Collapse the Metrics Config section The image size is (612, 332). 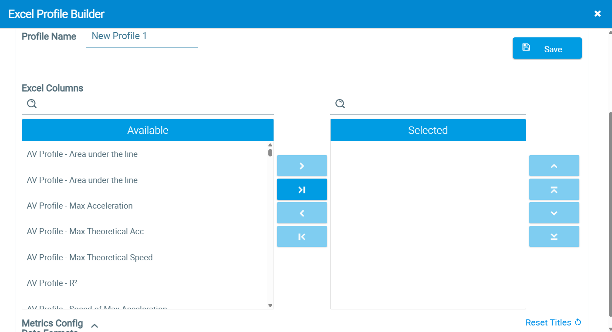click(95, 325)
